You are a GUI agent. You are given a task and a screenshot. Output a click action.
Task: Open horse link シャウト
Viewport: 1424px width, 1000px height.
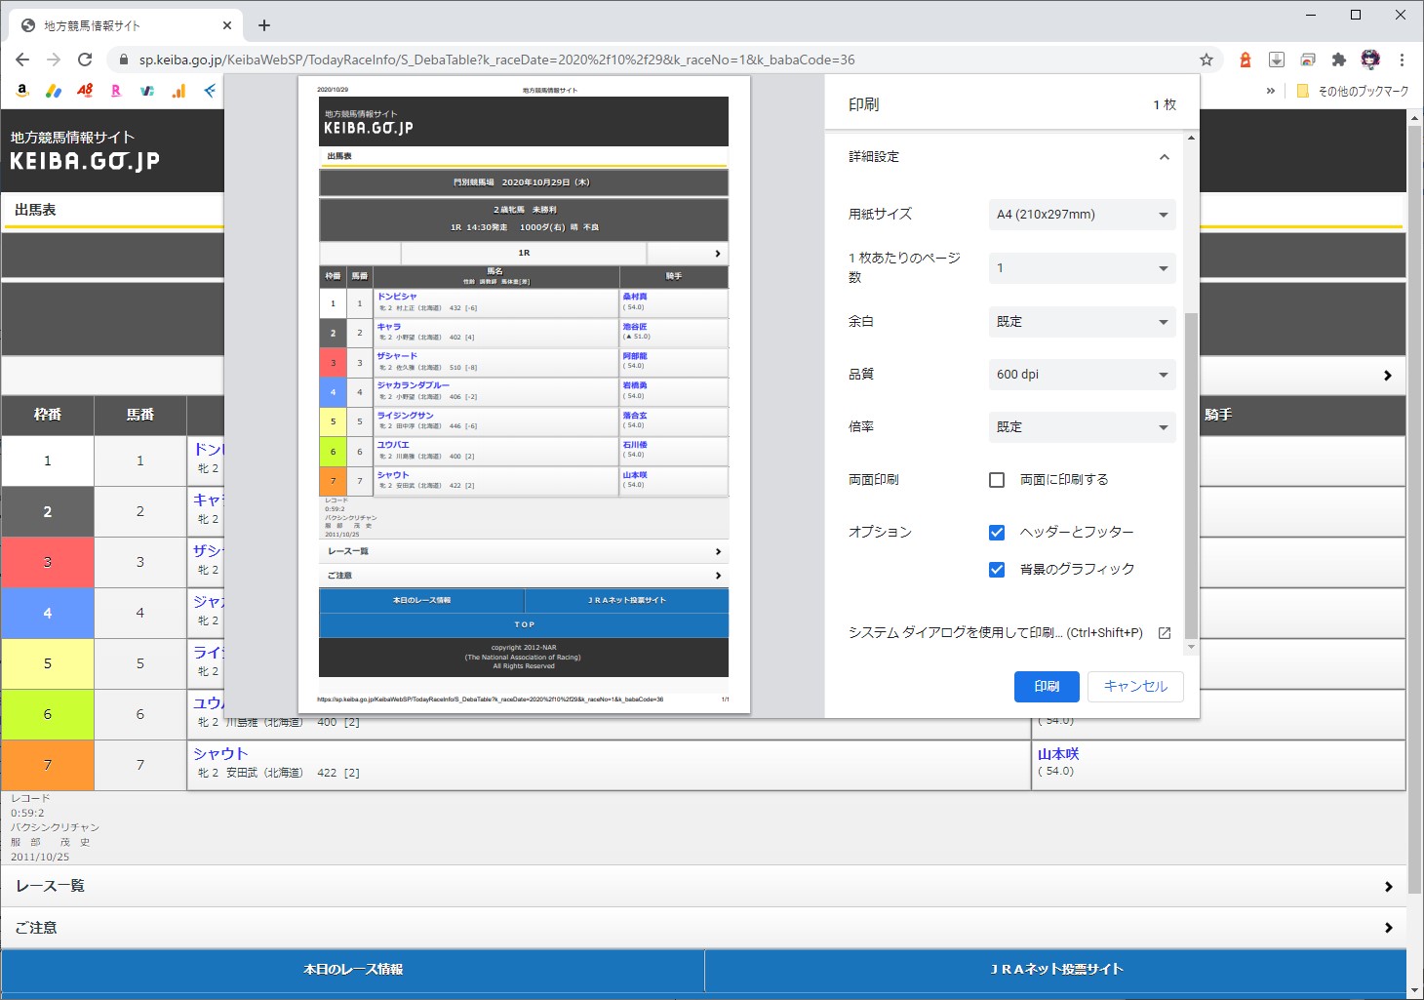tap(220, 753)
